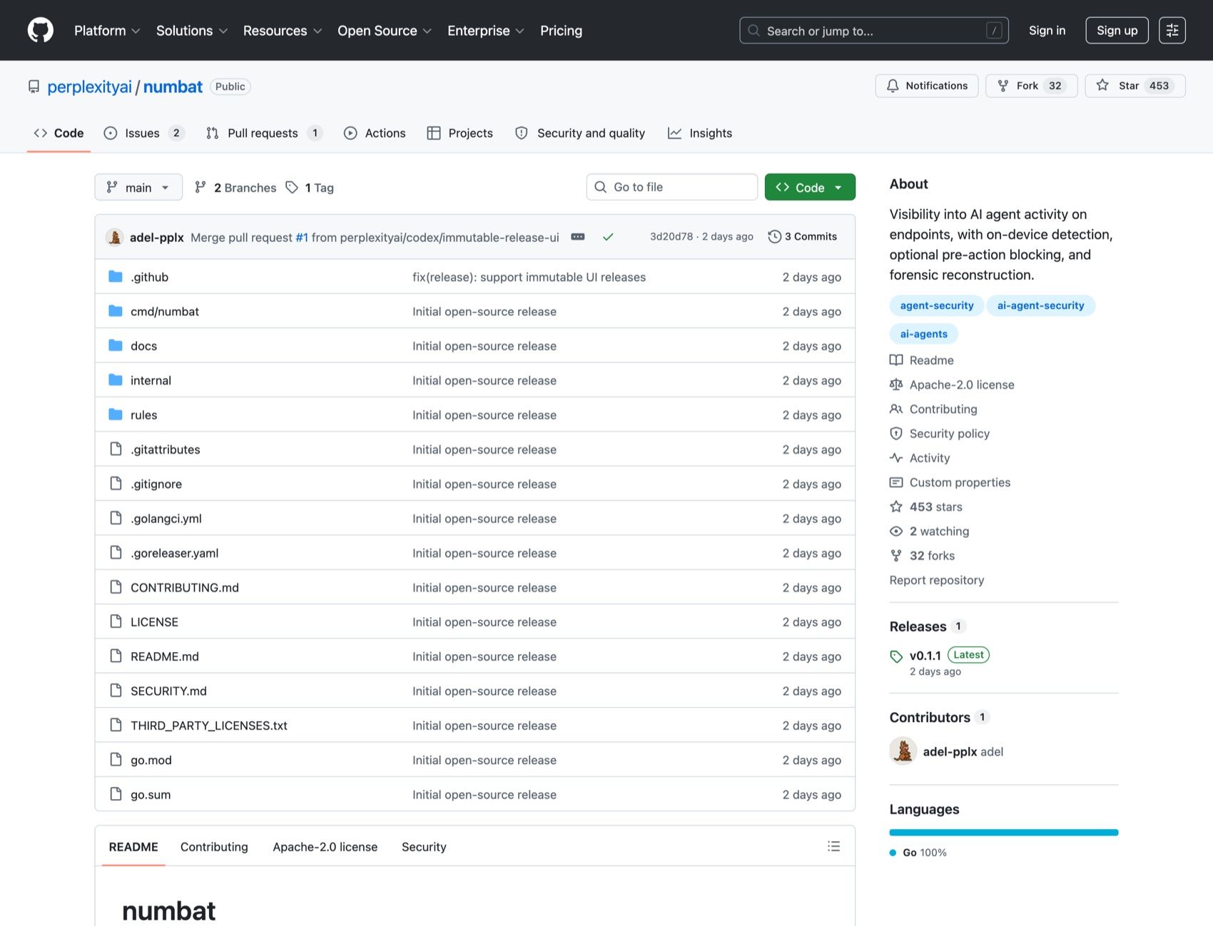Expand commit message ellipsis button
Image resolution: width=1213 pixels, height=926 pixels.
(x=578, y=237)
